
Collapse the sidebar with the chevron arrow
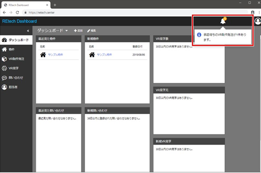click(28, 31)
